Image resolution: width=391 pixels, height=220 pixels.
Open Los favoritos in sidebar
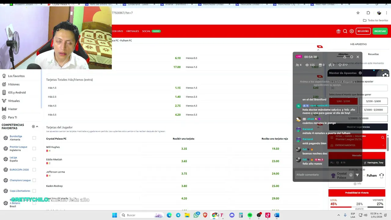[x=16, y=76]
